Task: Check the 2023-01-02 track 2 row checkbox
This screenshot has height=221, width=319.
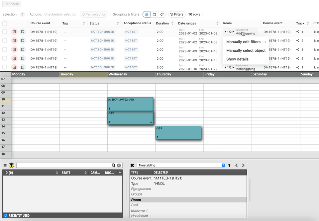Action: coord(5,40)
